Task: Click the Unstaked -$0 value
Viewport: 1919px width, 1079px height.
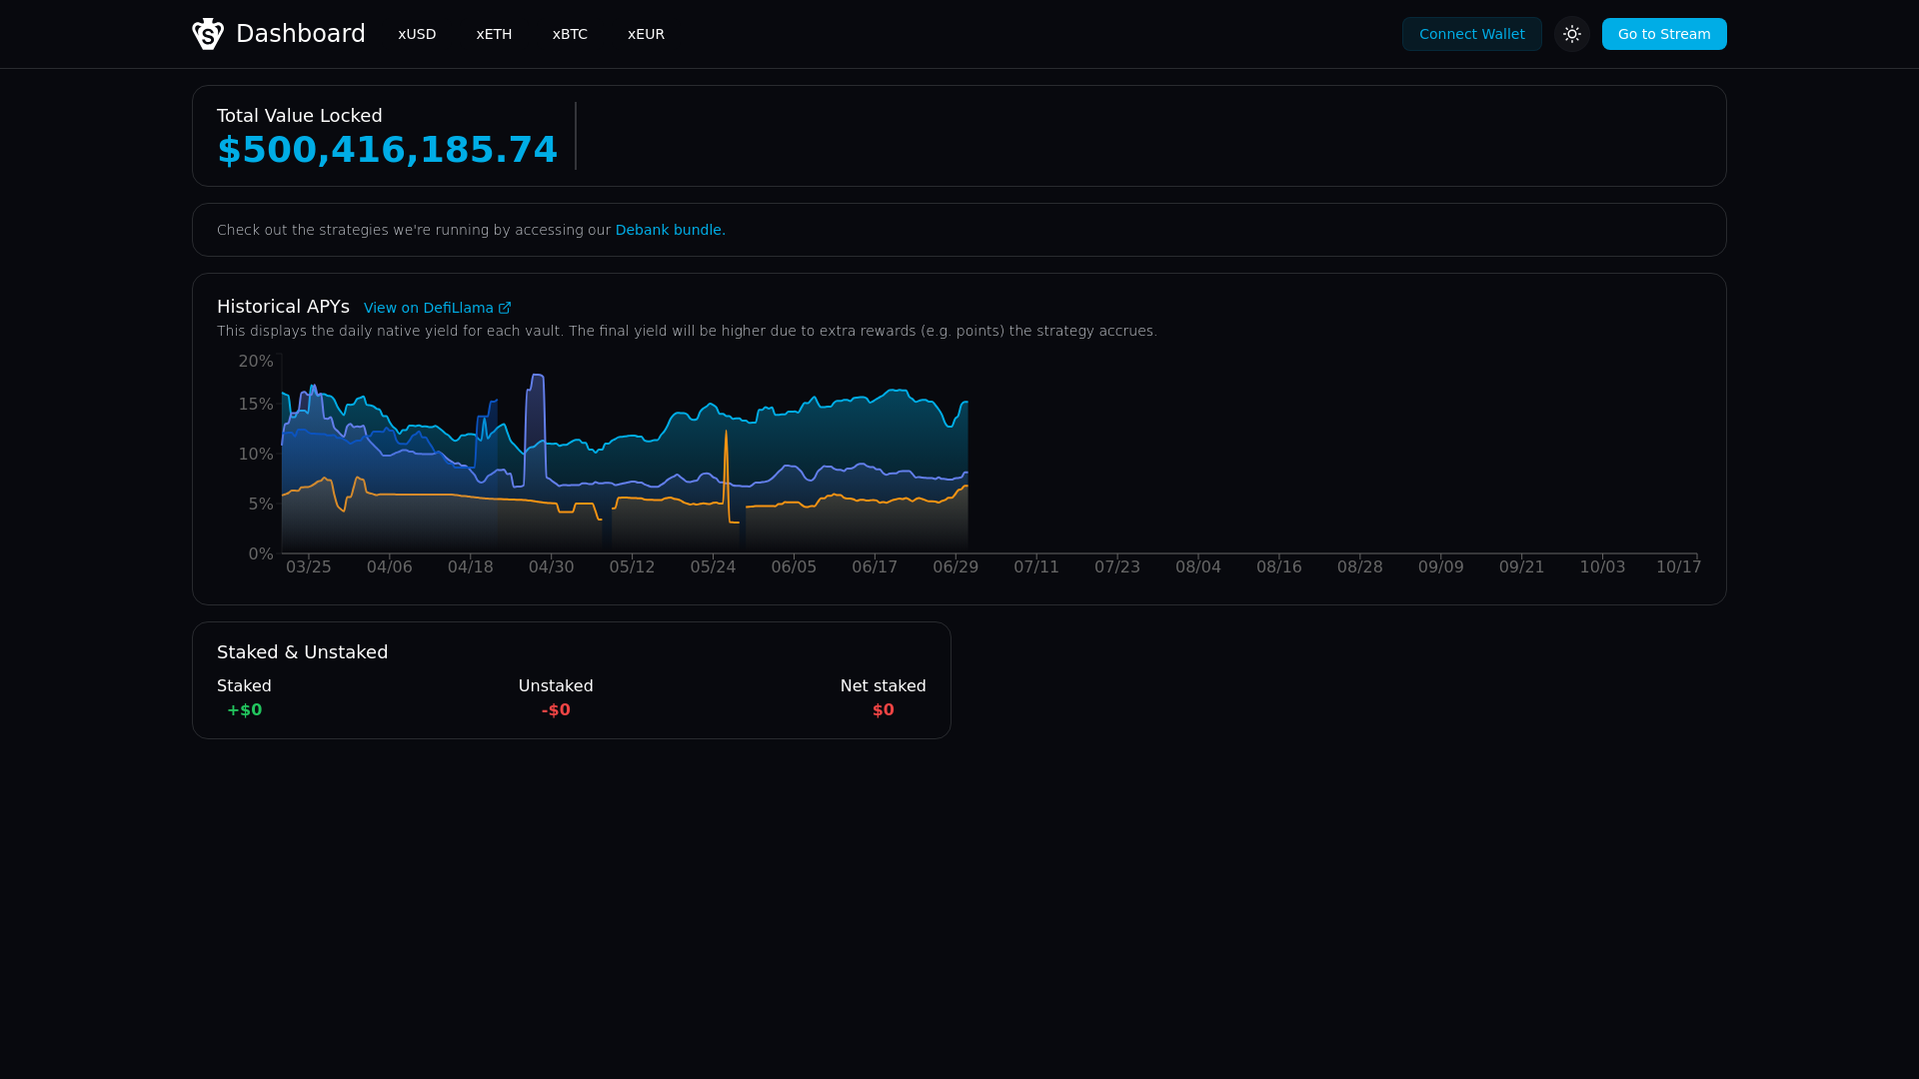Action: pyautogui.click(x=556, y=710)
